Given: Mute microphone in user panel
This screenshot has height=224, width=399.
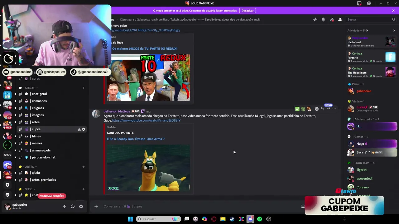Looking at the screenshot, I should 65,206.
